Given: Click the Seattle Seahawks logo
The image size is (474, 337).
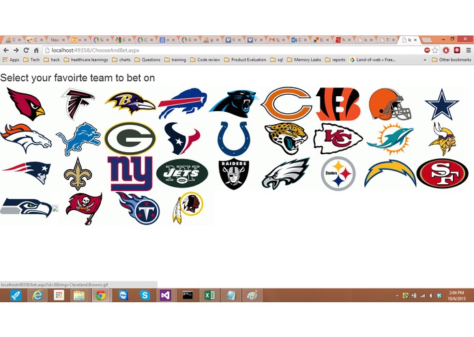Looking at the screenshot, I should click(27, 207).
